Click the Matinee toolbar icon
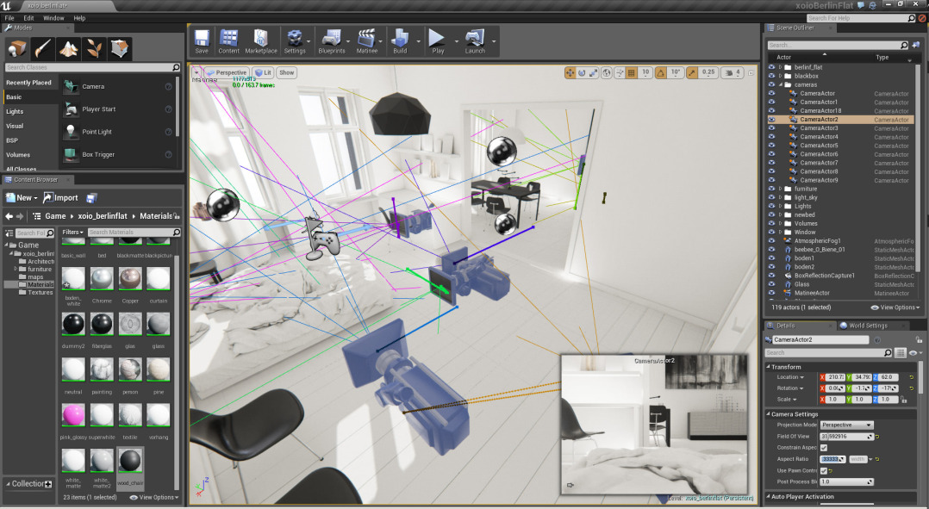The height and width of the screenshot is (509, 929). click(x=368, y=40)
